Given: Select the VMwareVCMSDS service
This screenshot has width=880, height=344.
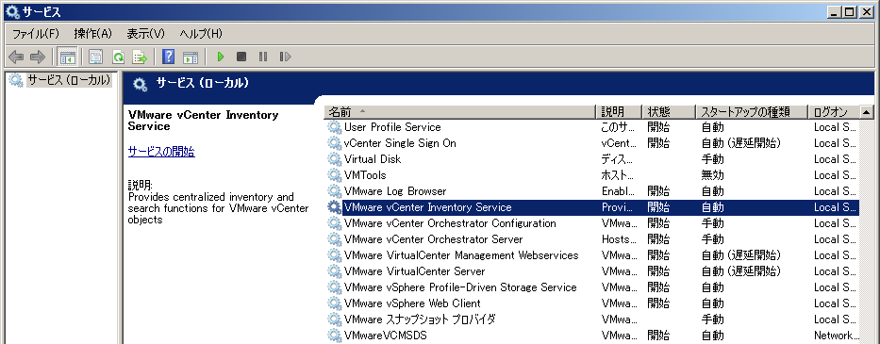Looking at the screenshot, I should click(x=591, y=336).
